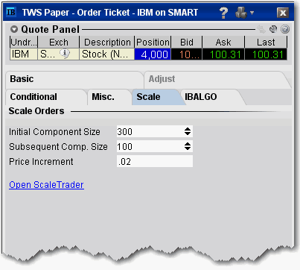The image size is (300, 270).
Task: Click the Exch column header
Action: (x=59, y=42)
